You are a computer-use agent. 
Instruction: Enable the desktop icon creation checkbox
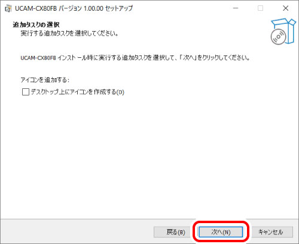click(26, 92)
